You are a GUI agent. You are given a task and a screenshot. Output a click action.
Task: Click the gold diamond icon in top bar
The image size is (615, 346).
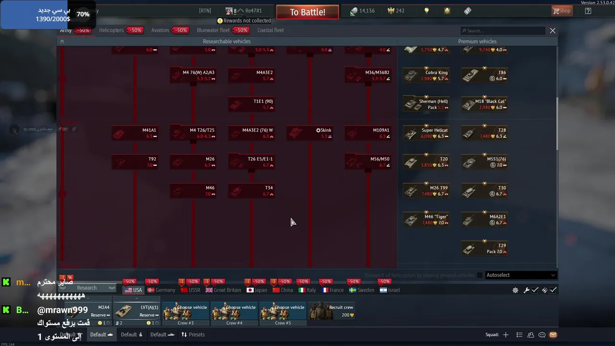point(447,11)
